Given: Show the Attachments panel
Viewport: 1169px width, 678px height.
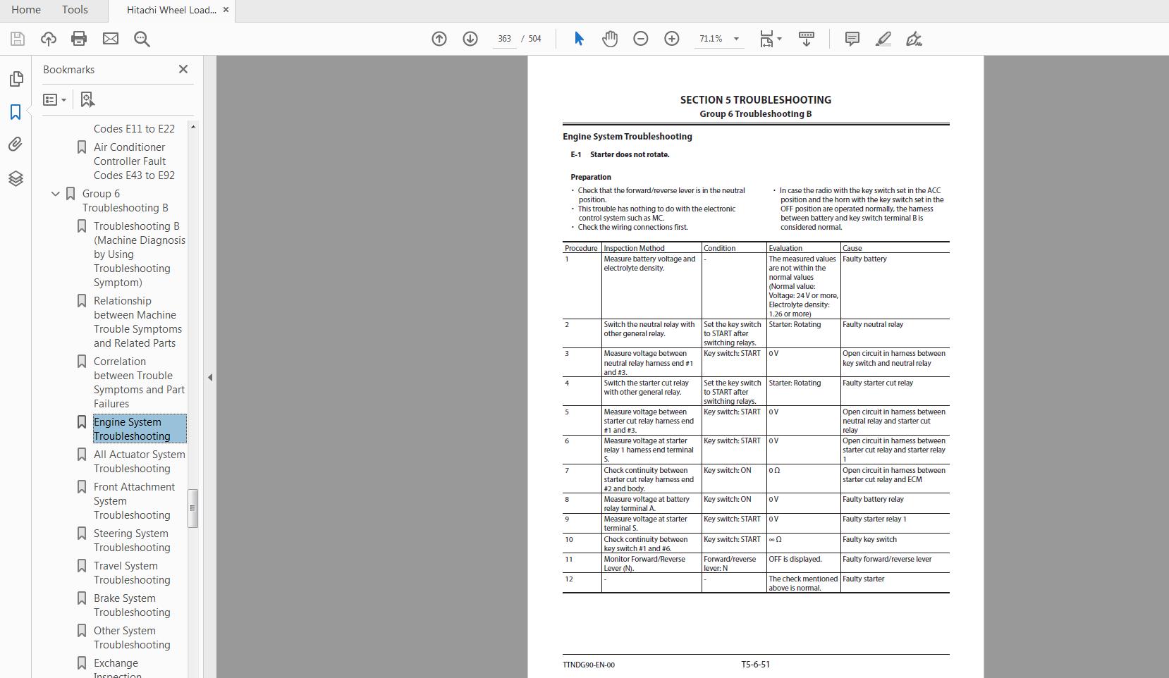Looking at the screenshot, I should pos(16,144).
